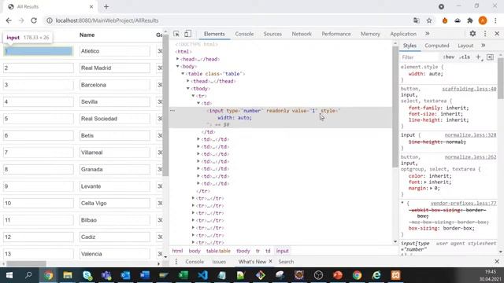Open drawer Issues tab
Screen dimensions: 504x283
click(x=219, y=262)
